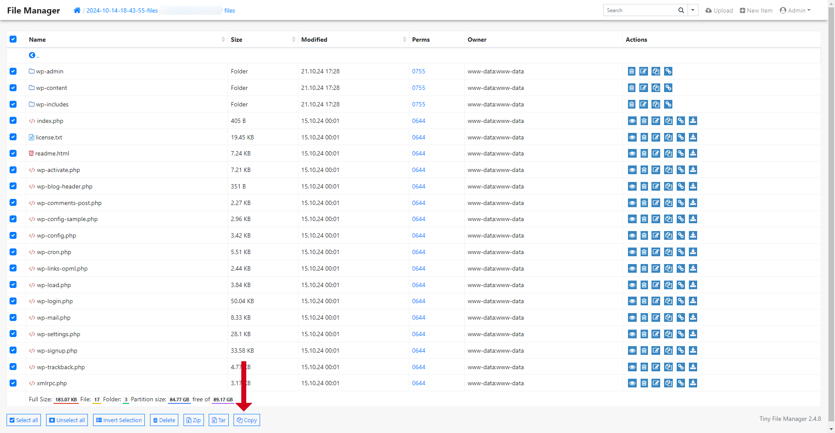
Task: Delete the wp-admin folder via trash icon
Action: coord(631,71)
